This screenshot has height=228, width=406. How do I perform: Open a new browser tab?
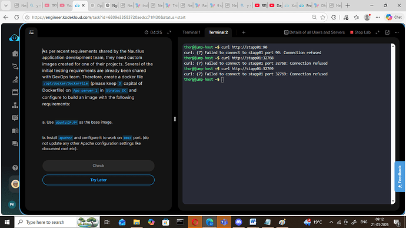[x=348, y=5]
